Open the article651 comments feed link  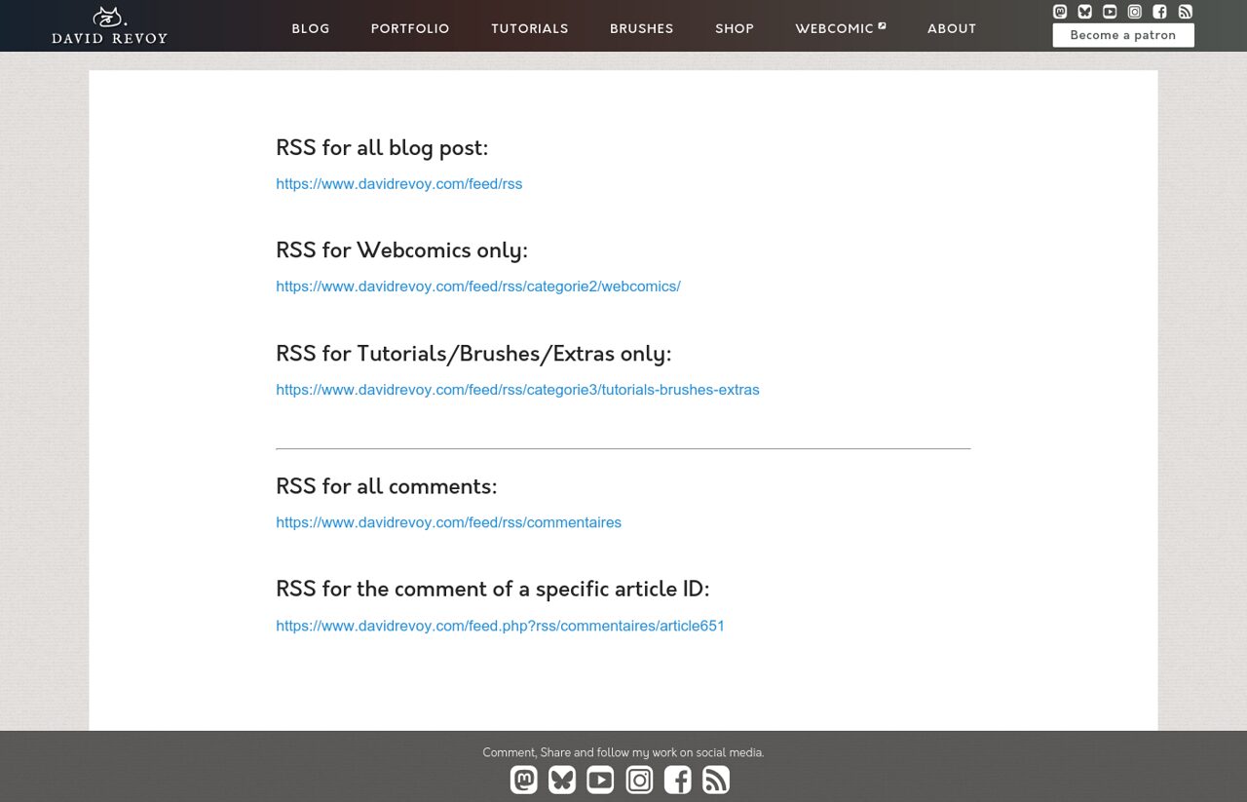tap(501, 626)
